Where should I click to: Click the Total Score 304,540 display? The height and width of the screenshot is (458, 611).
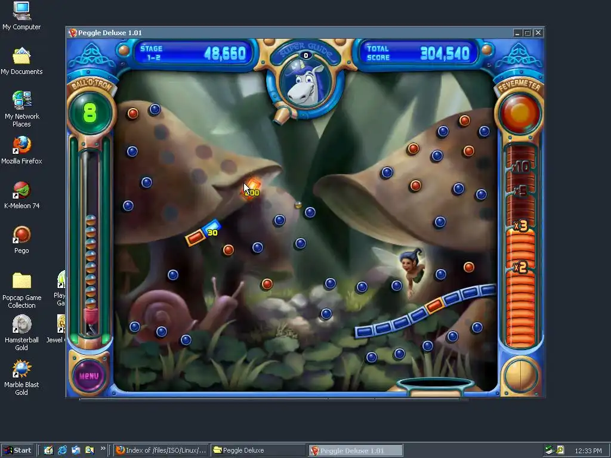(419, 53)
